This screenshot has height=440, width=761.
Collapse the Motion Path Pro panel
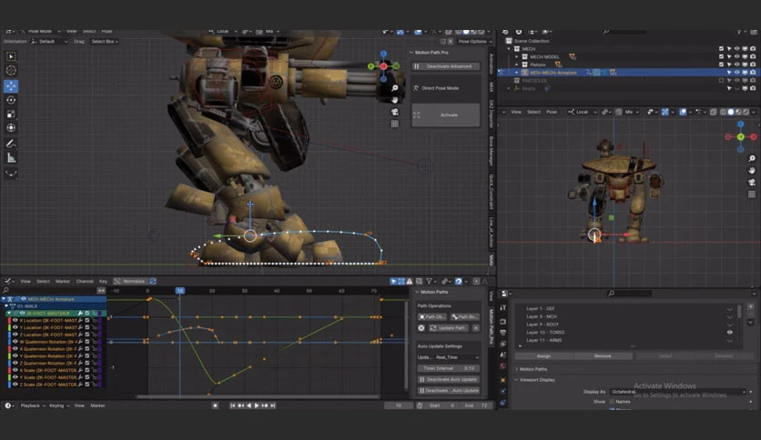point(411,53)
